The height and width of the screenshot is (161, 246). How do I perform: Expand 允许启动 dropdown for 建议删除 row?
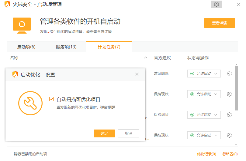204,74
